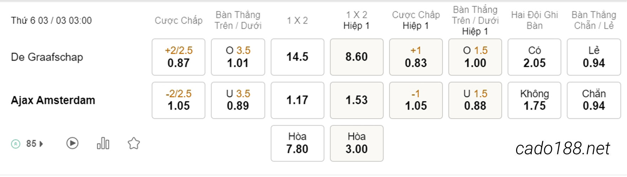The height and width of the screenshot is (177, 627).
Task: Select both teams score Không 1.75
Action: 534,100
